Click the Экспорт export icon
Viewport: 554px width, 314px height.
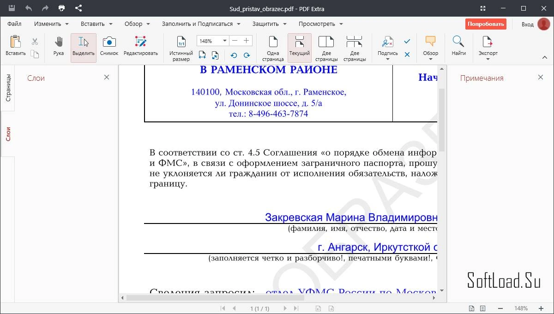tap(488, 42)
